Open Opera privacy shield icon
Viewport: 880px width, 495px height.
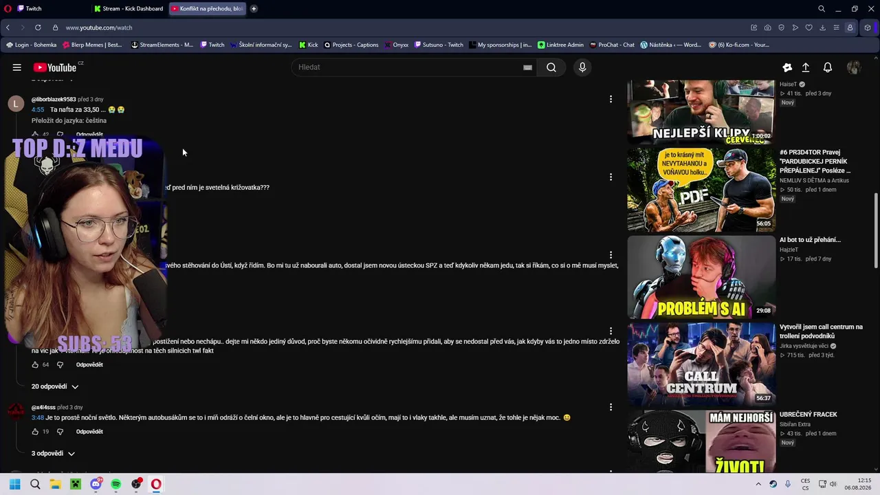781,27
